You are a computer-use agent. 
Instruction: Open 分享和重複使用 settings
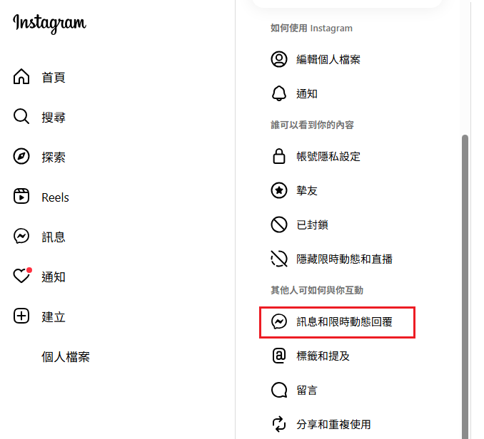tap(333, 424)
